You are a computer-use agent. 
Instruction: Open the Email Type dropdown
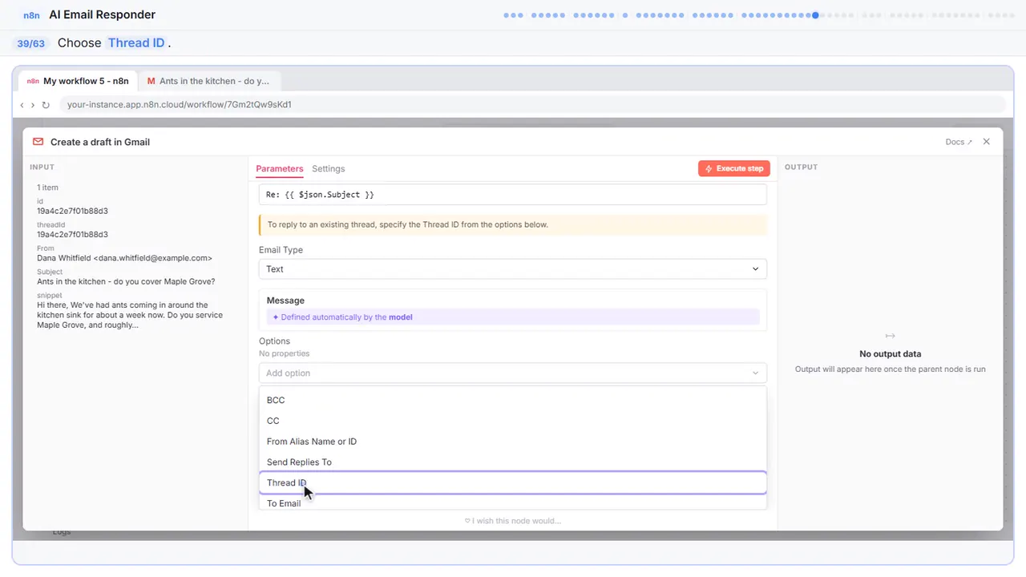pyautogui.click(x=513, y=269)
